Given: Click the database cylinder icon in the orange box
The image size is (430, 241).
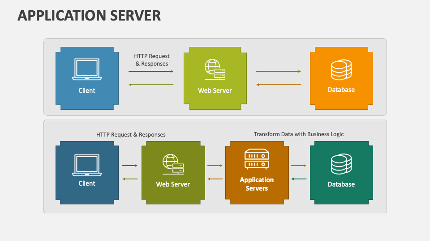Looking at the screenshot, I should coord(341,70).
